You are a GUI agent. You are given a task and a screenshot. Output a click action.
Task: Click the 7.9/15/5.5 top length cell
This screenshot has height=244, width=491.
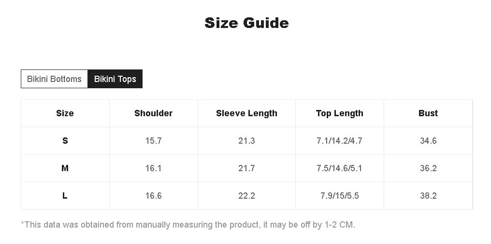[339, 196]
